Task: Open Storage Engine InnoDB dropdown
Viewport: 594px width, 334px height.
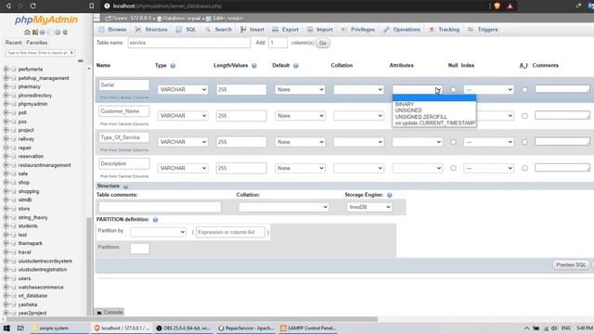Action: (369, 207)
